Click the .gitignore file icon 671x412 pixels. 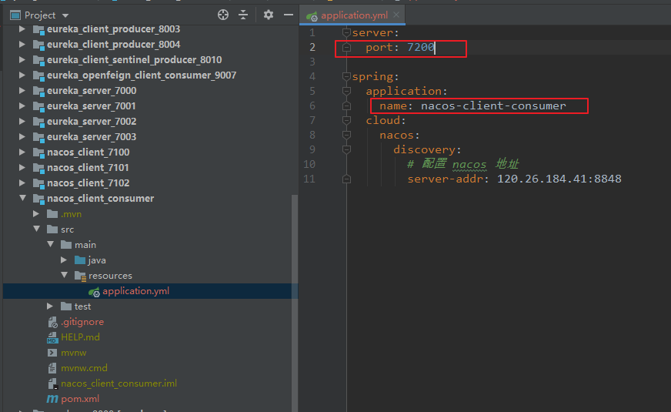pyautogui.click(x=52, y=322)
